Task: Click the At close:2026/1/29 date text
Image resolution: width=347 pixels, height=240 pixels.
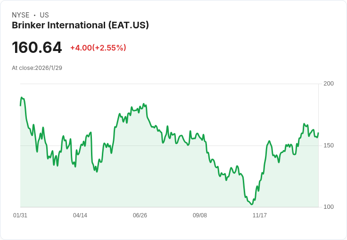Action: (37, 68)
